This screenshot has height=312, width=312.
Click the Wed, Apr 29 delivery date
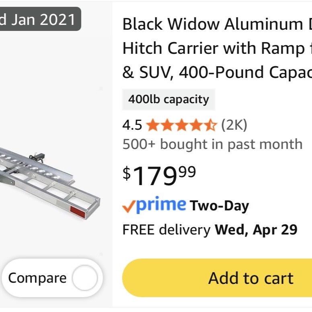[x=256, y=230]
